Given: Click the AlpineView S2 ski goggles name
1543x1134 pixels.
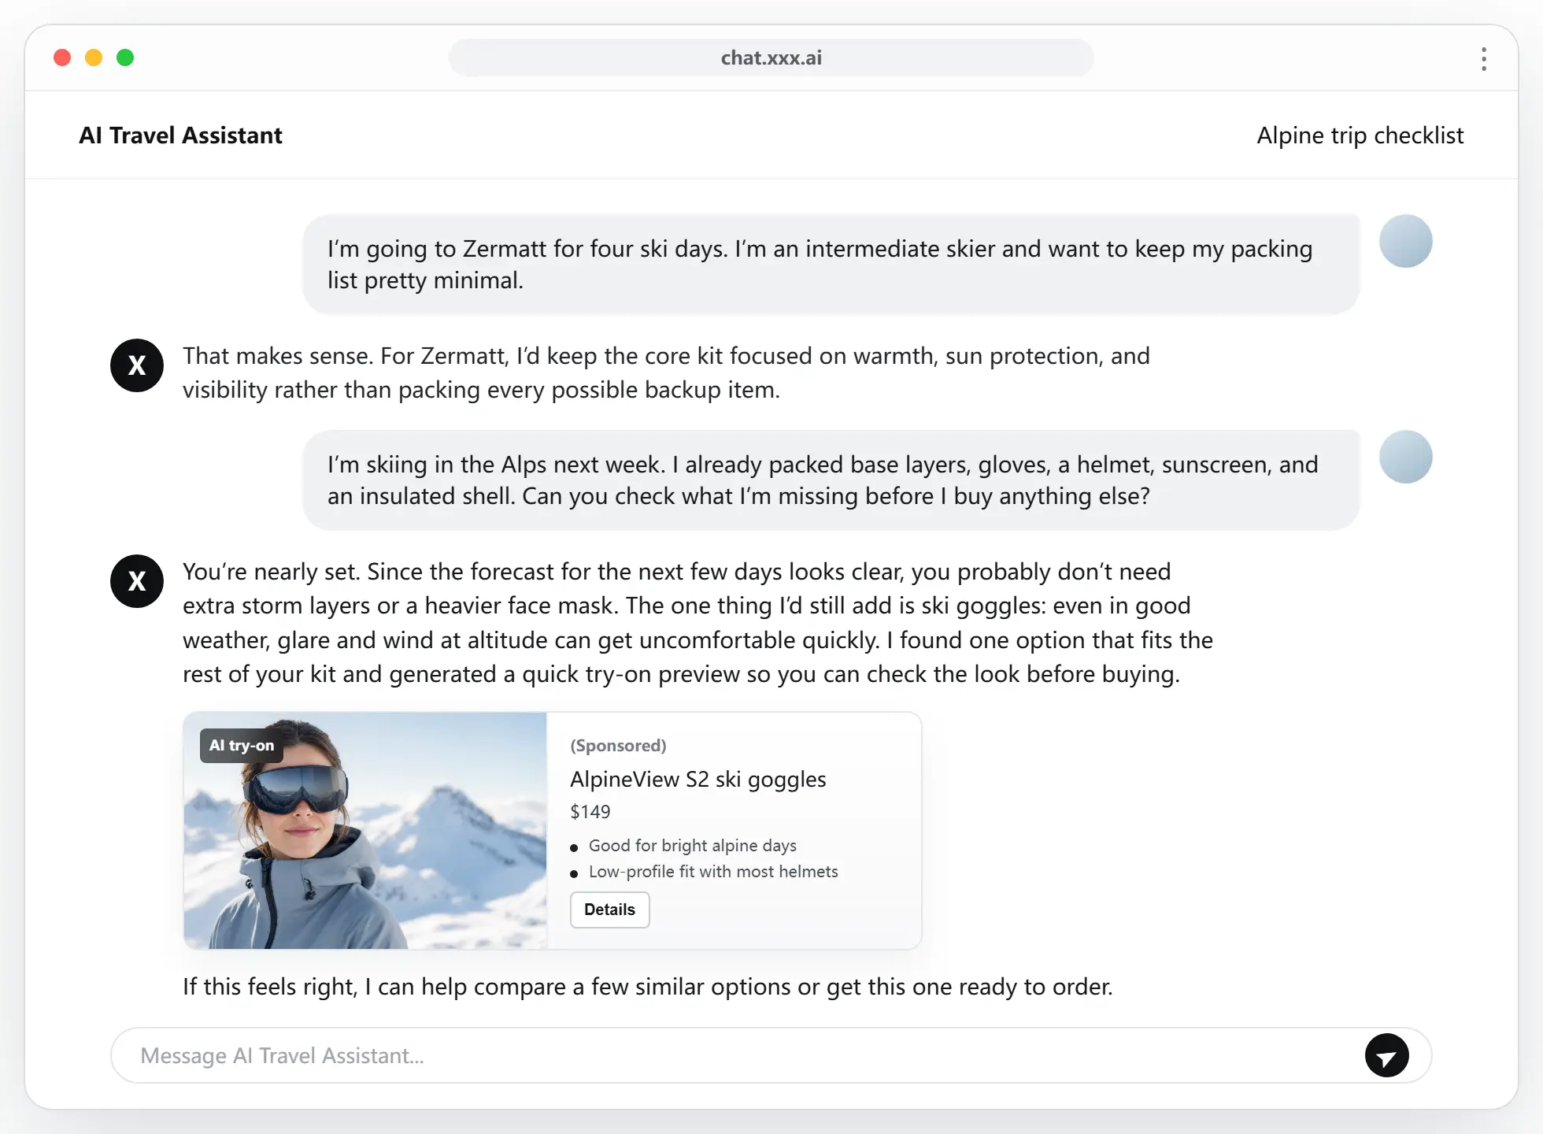Looking at the screenshot, I should pos(697,780).
